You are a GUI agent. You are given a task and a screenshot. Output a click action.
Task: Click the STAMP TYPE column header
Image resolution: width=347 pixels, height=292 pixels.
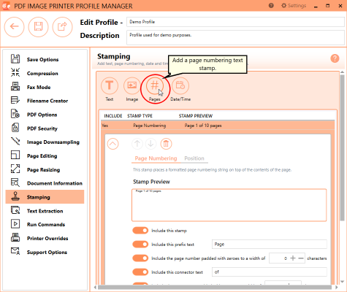point(140,116)
